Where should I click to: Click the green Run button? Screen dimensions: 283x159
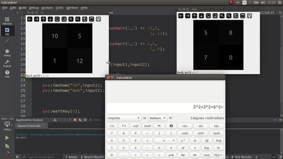coord(7,138)
